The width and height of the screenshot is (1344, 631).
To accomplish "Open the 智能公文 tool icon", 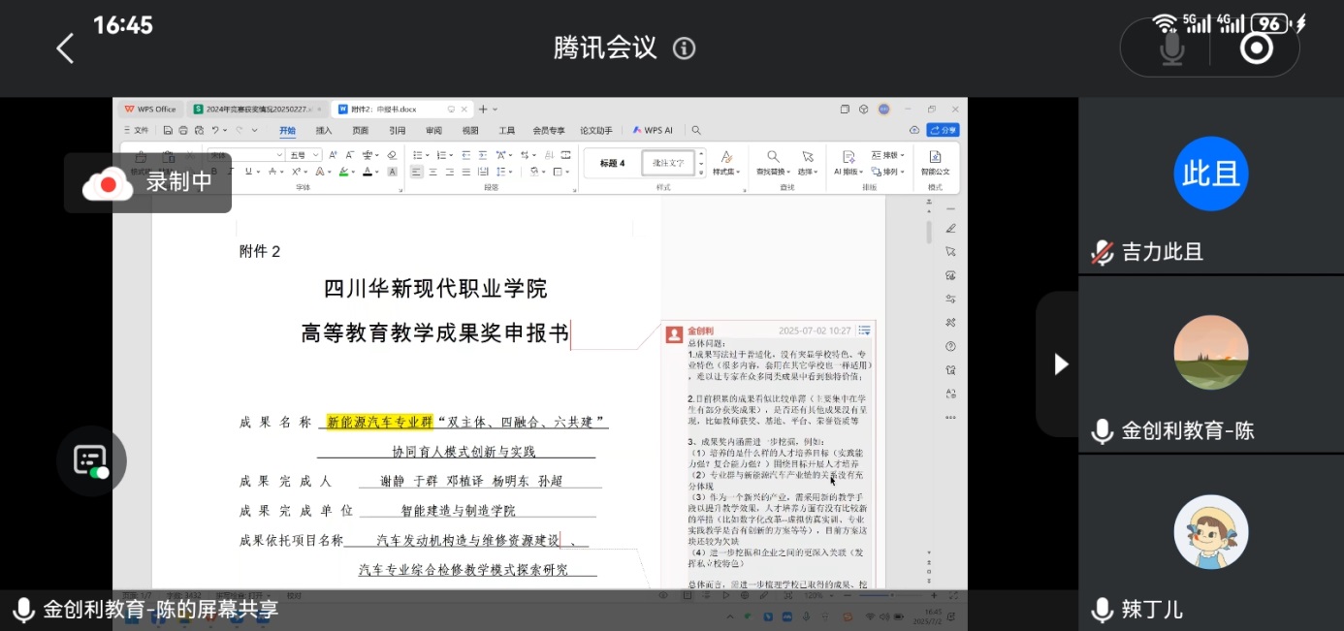I will (935, 157).
